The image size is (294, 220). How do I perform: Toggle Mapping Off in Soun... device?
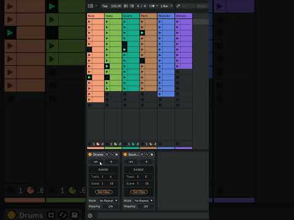click(x=146, y=207)
